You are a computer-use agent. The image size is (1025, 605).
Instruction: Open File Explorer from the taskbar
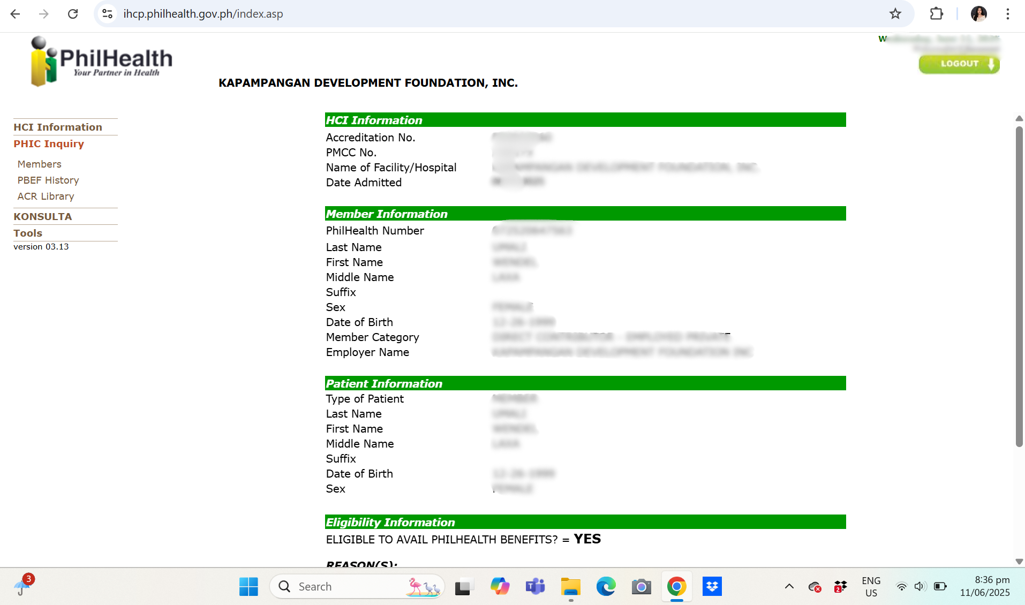pyautogui.click(x=570, y=587)
